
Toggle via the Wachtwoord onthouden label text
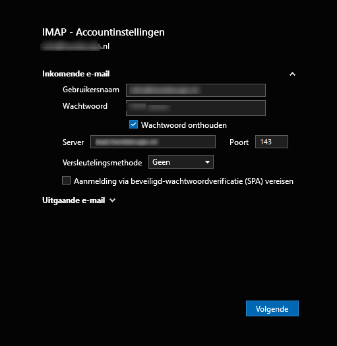click(184, 125)
